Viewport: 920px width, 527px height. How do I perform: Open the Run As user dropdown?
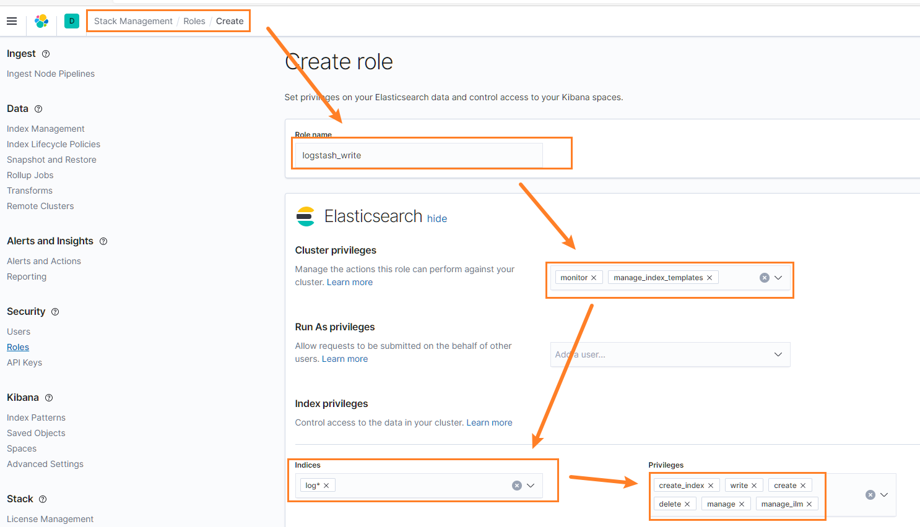(x=778, y=354)
